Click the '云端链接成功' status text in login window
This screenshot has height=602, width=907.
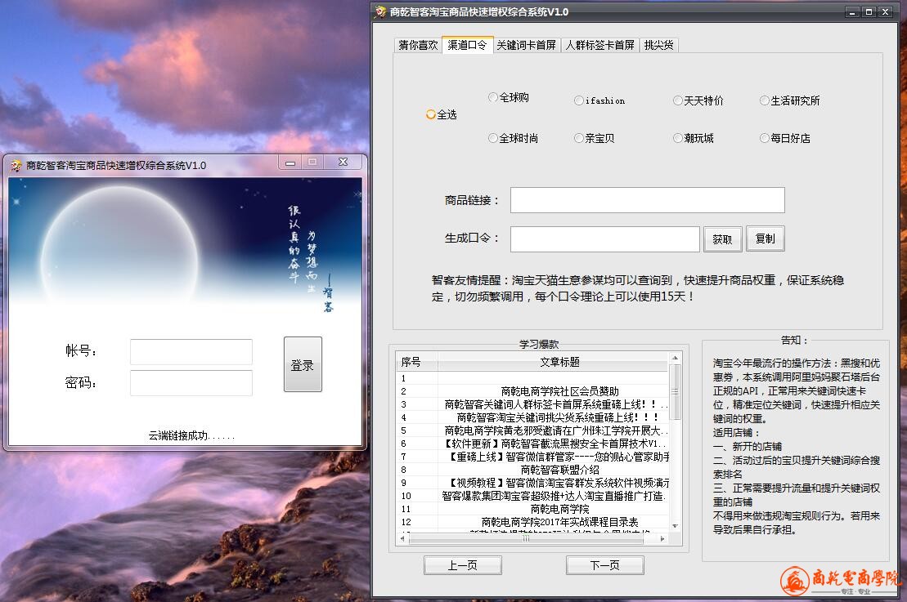(191, 435)
